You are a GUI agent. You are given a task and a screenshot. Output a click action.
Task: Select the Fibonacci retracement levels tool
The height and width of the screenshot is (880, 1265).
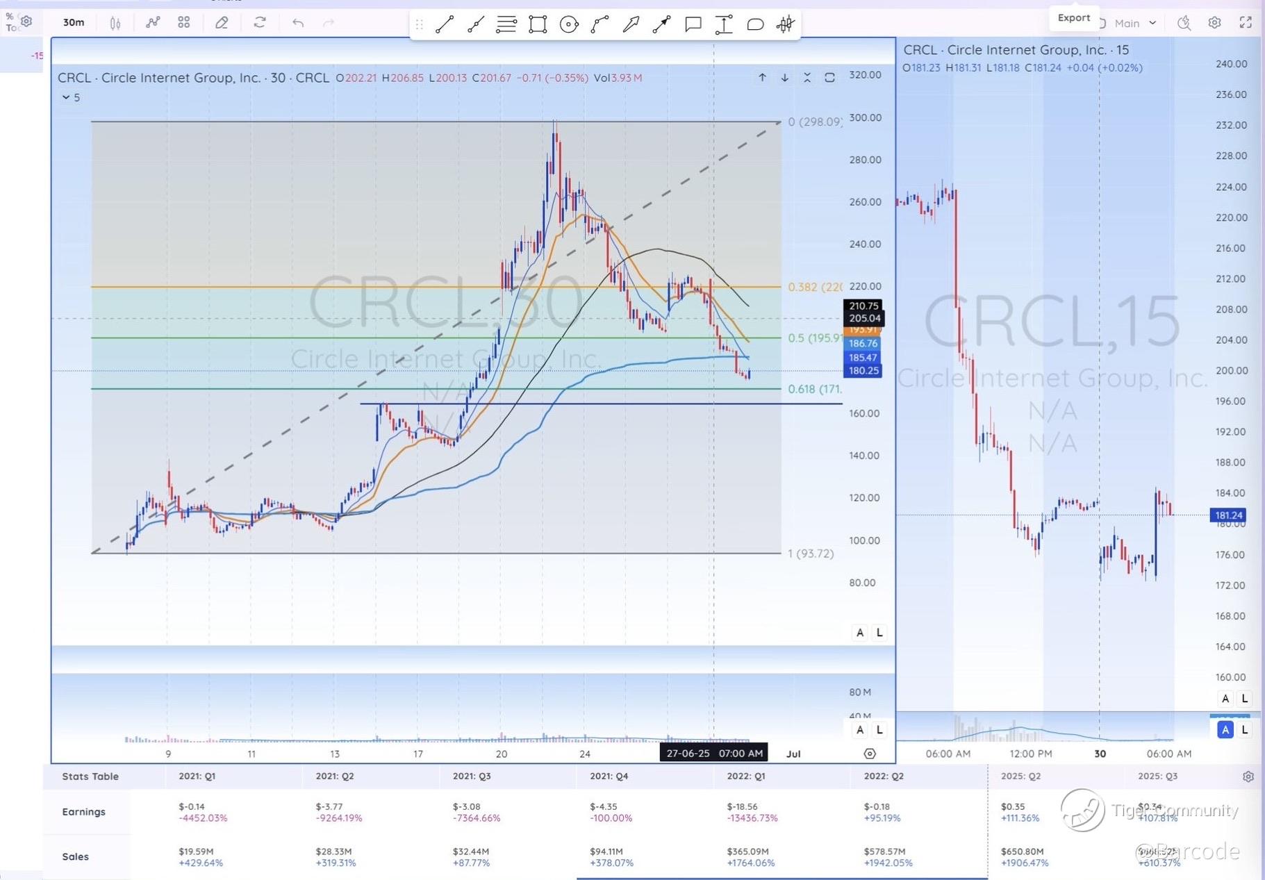point(506,25)
